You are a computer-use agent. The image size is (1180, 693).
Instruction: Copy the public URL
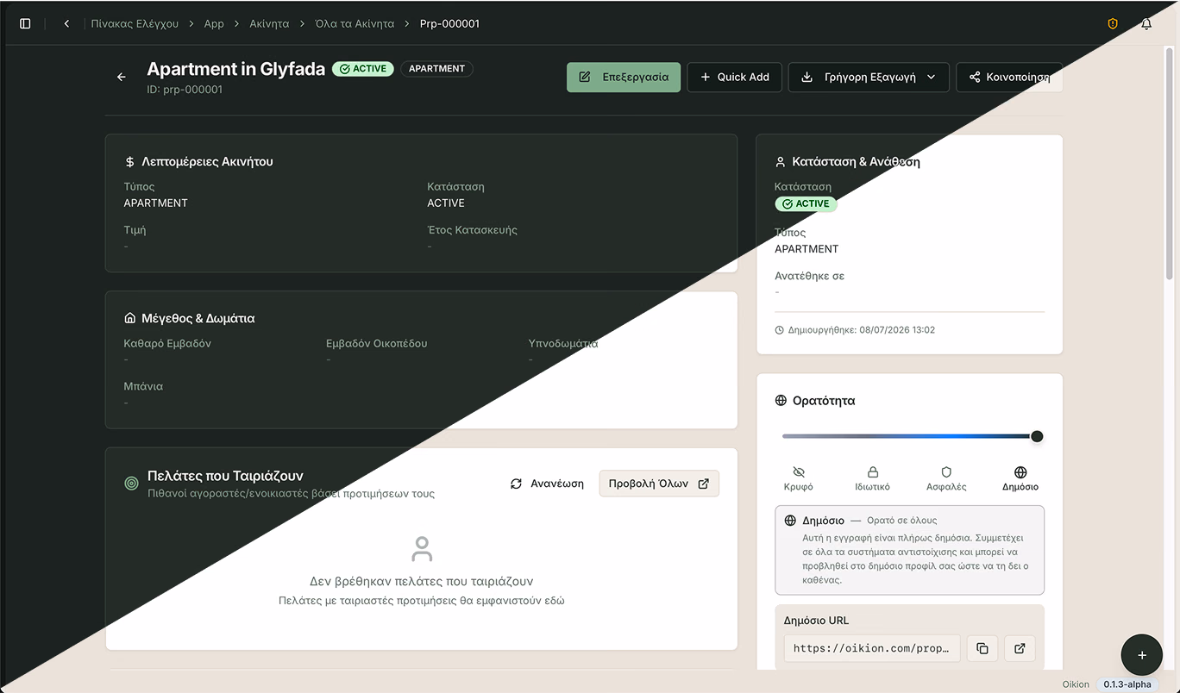click(x=982, y=648)
